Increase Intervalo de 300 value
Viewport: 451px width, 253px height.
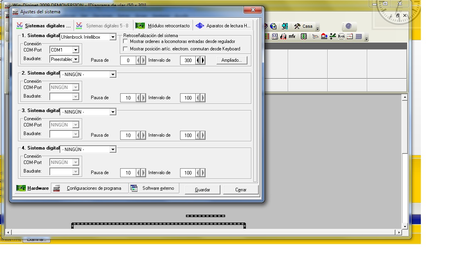coord(203,60)
